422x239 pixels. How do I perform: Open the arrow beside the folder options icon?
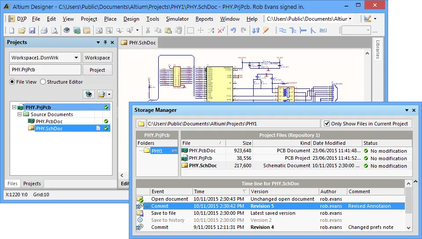109,94
